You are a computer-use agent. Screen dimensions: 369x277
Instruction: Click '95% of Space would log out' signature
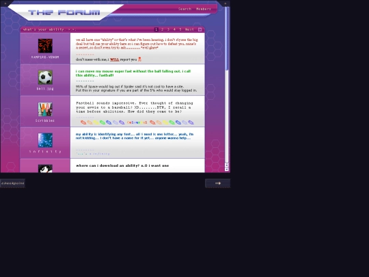pyautogui.click(x=136, y=88)
